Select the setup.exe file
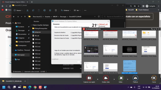Image resolution: width=161 pixels, height=90 pixels. 37,32
